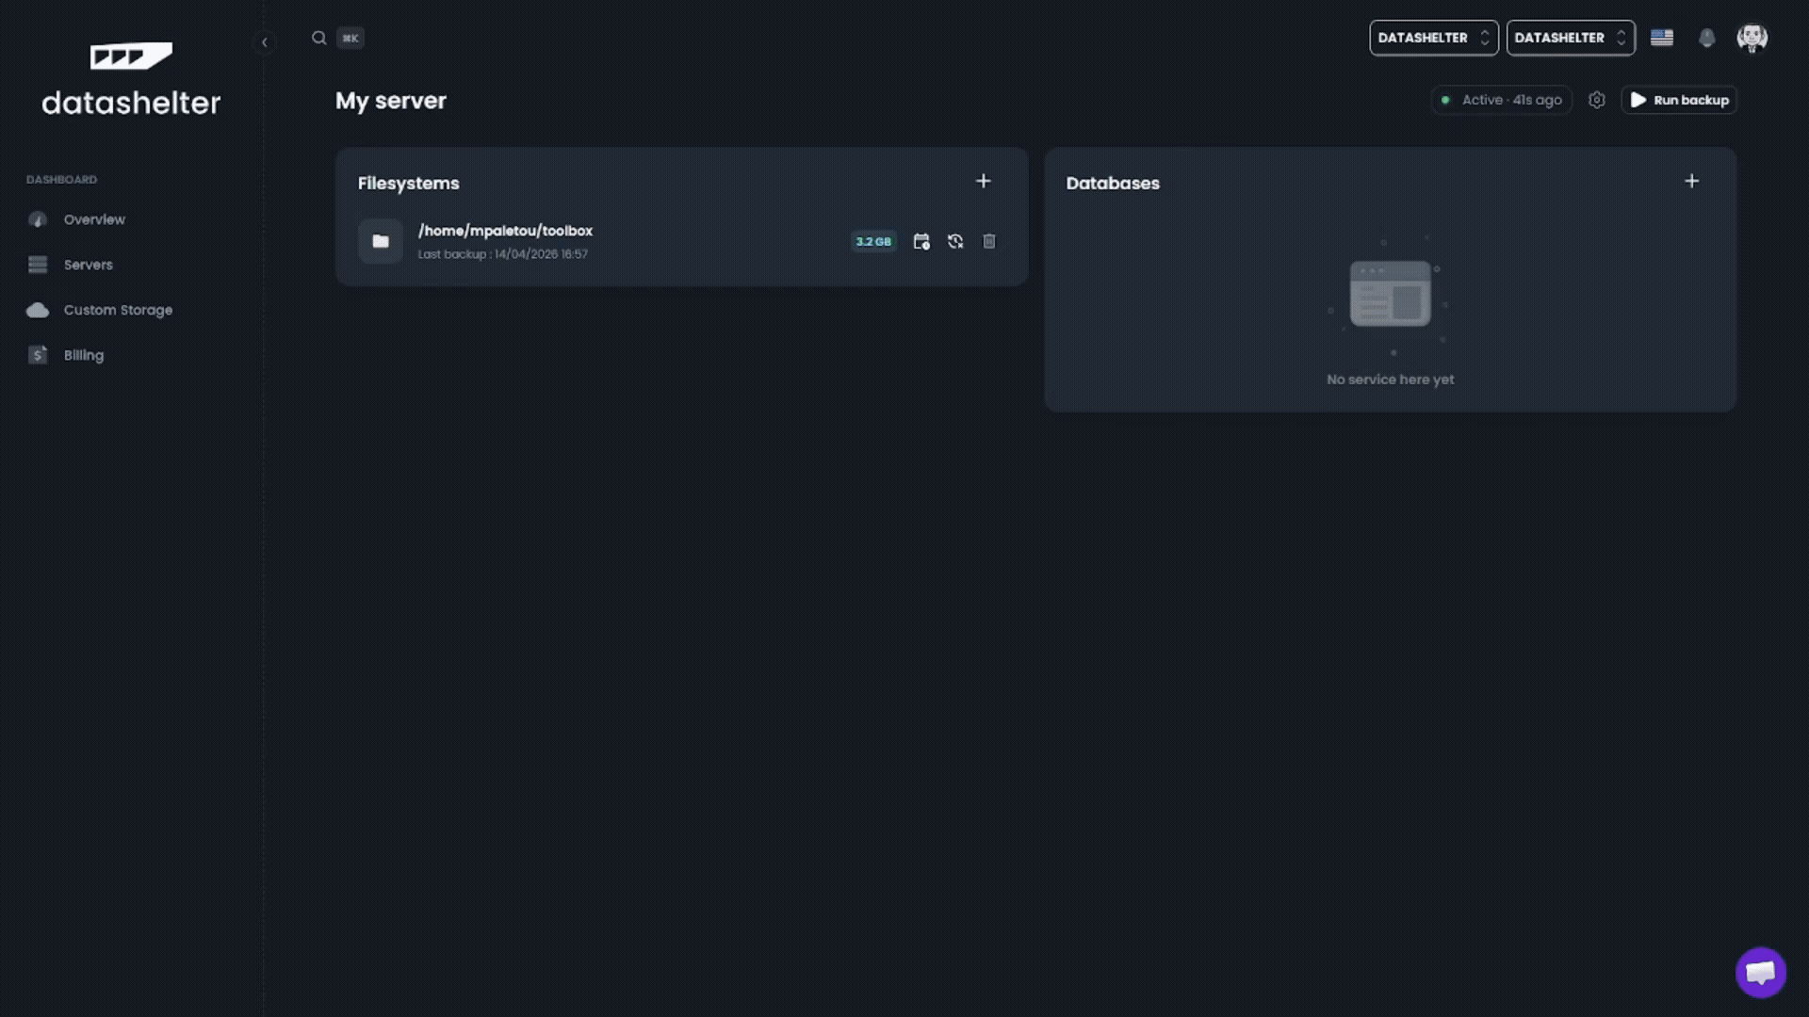Open the chat support bubble
The image size is (1809, 1017).
pyautogui.click(x=1761, y=972)
